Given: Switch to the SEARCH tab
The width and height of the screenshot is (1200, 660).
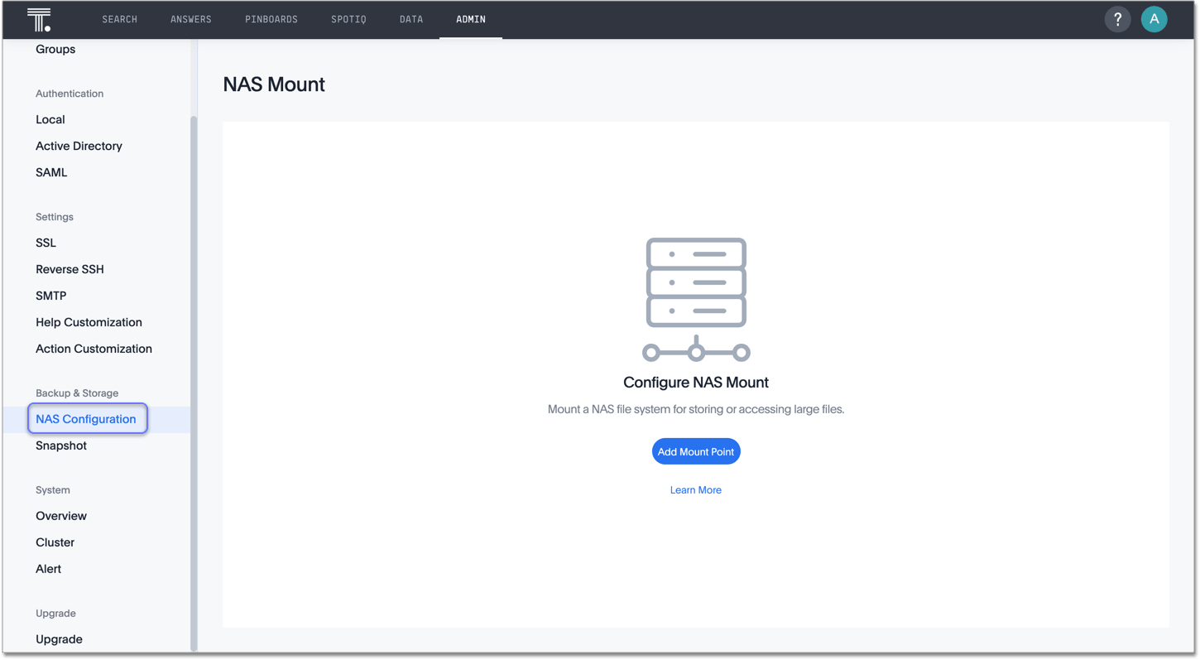Looking at the screenshot, I should (119, 18).
